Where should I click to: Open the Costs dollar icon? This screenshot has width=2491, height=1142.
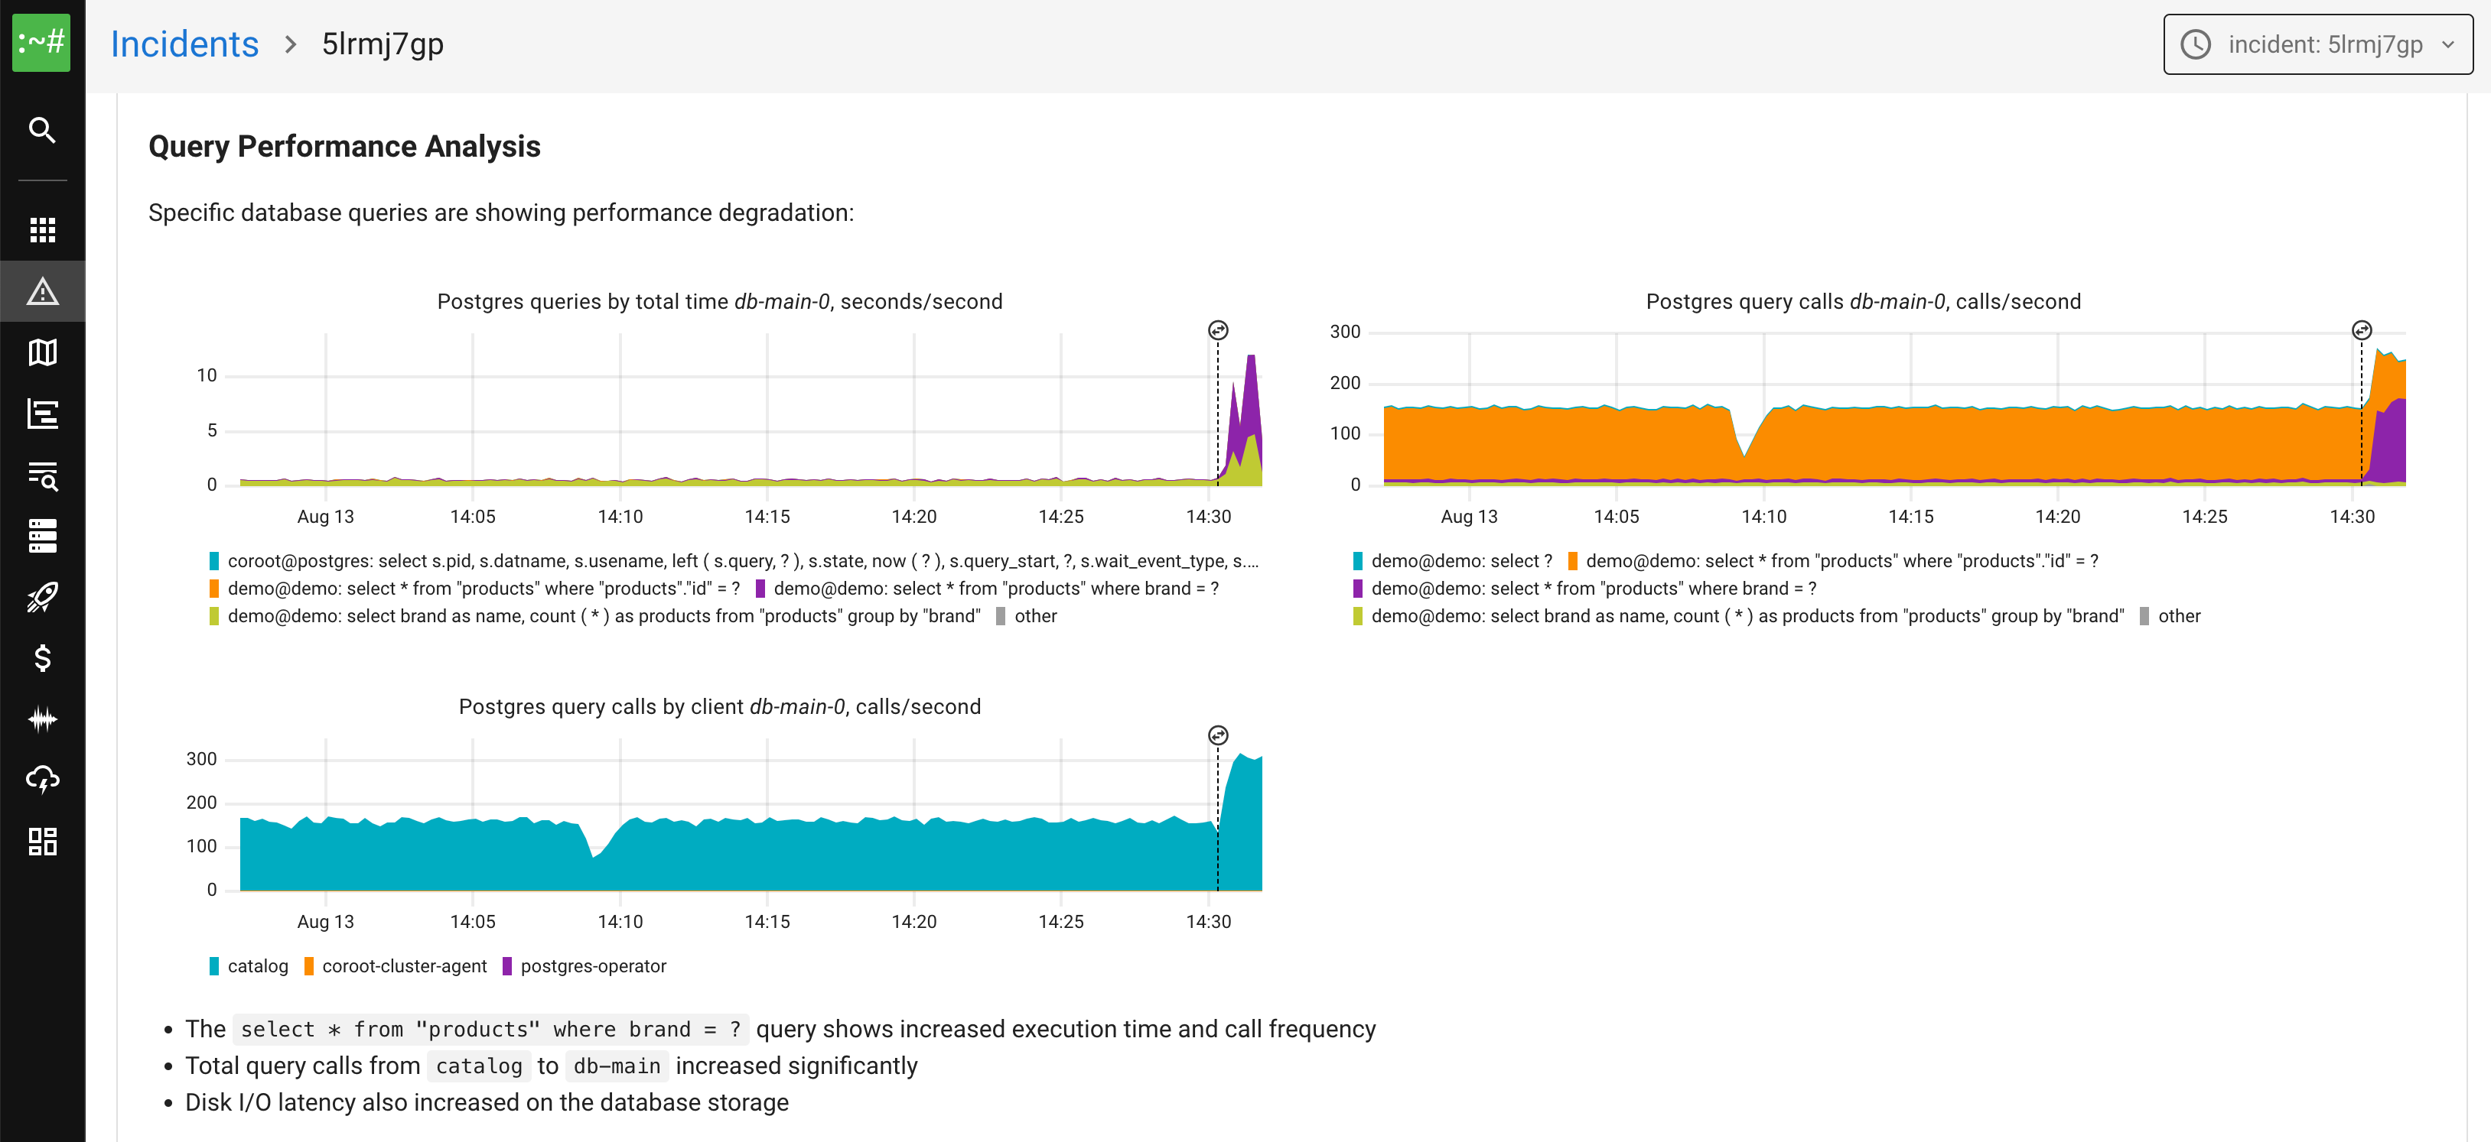click(x=41, y=659)
